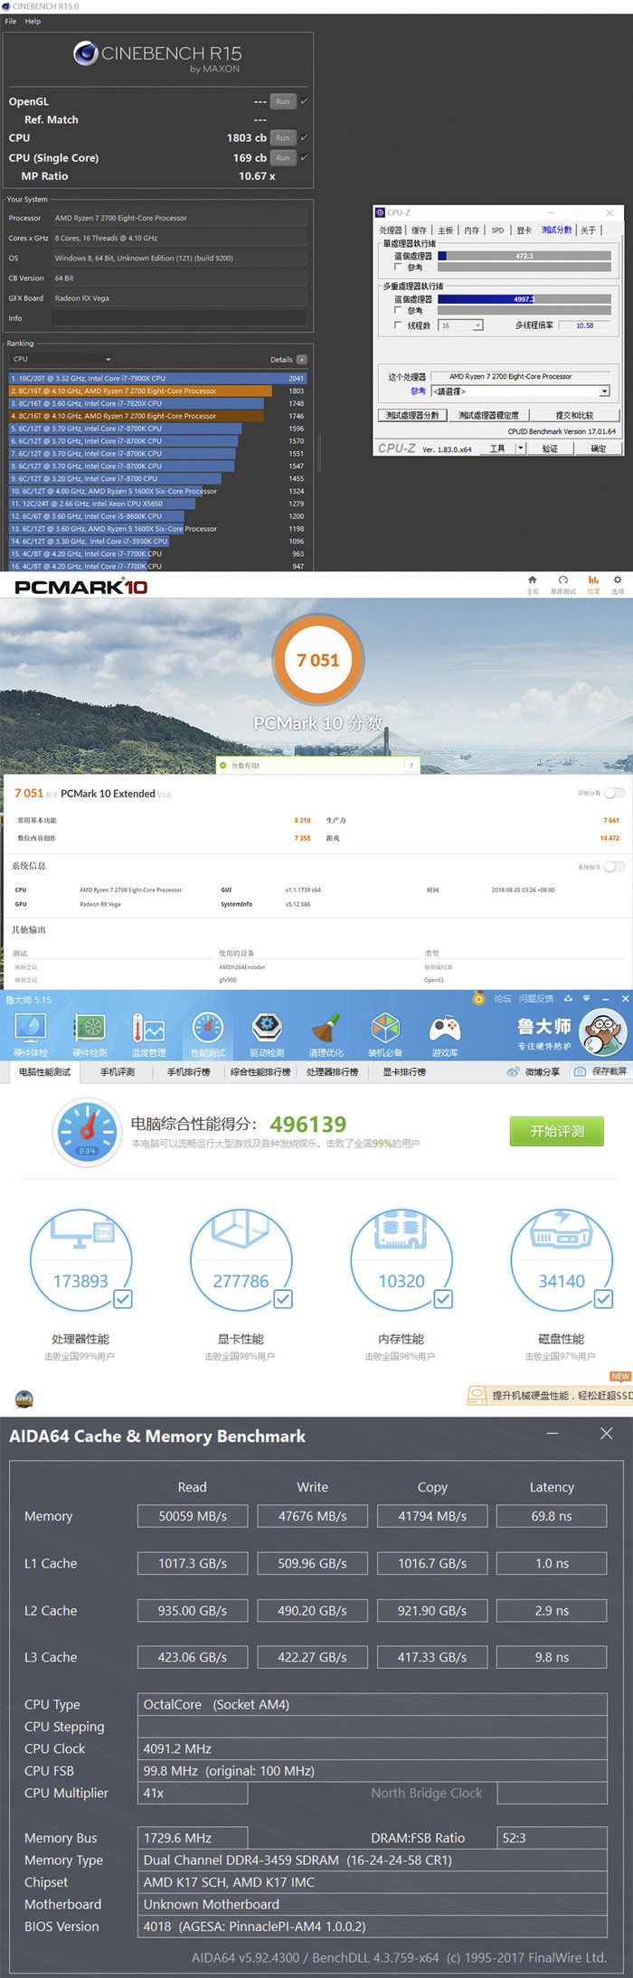
Task: Switch to Lu Master 显卡排行榜 tab
Action: 404,1072
